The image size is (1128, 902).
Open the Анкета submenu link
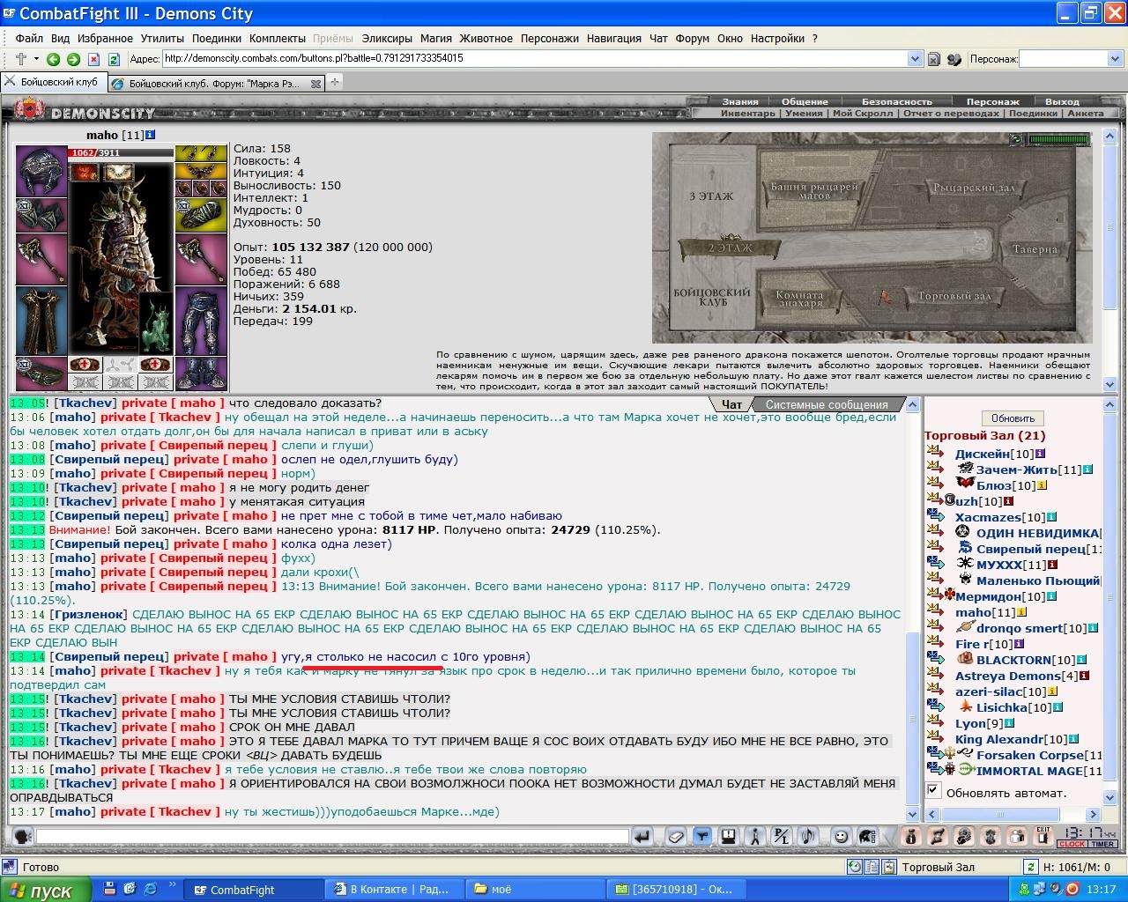point(1085,113)
